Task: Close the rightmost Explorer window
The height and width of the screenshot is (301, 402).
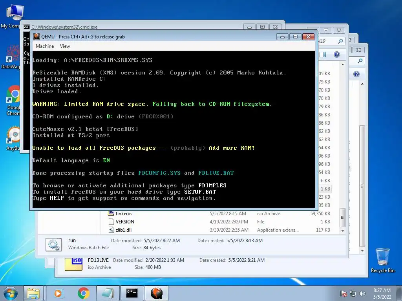Action: [359, 50]
